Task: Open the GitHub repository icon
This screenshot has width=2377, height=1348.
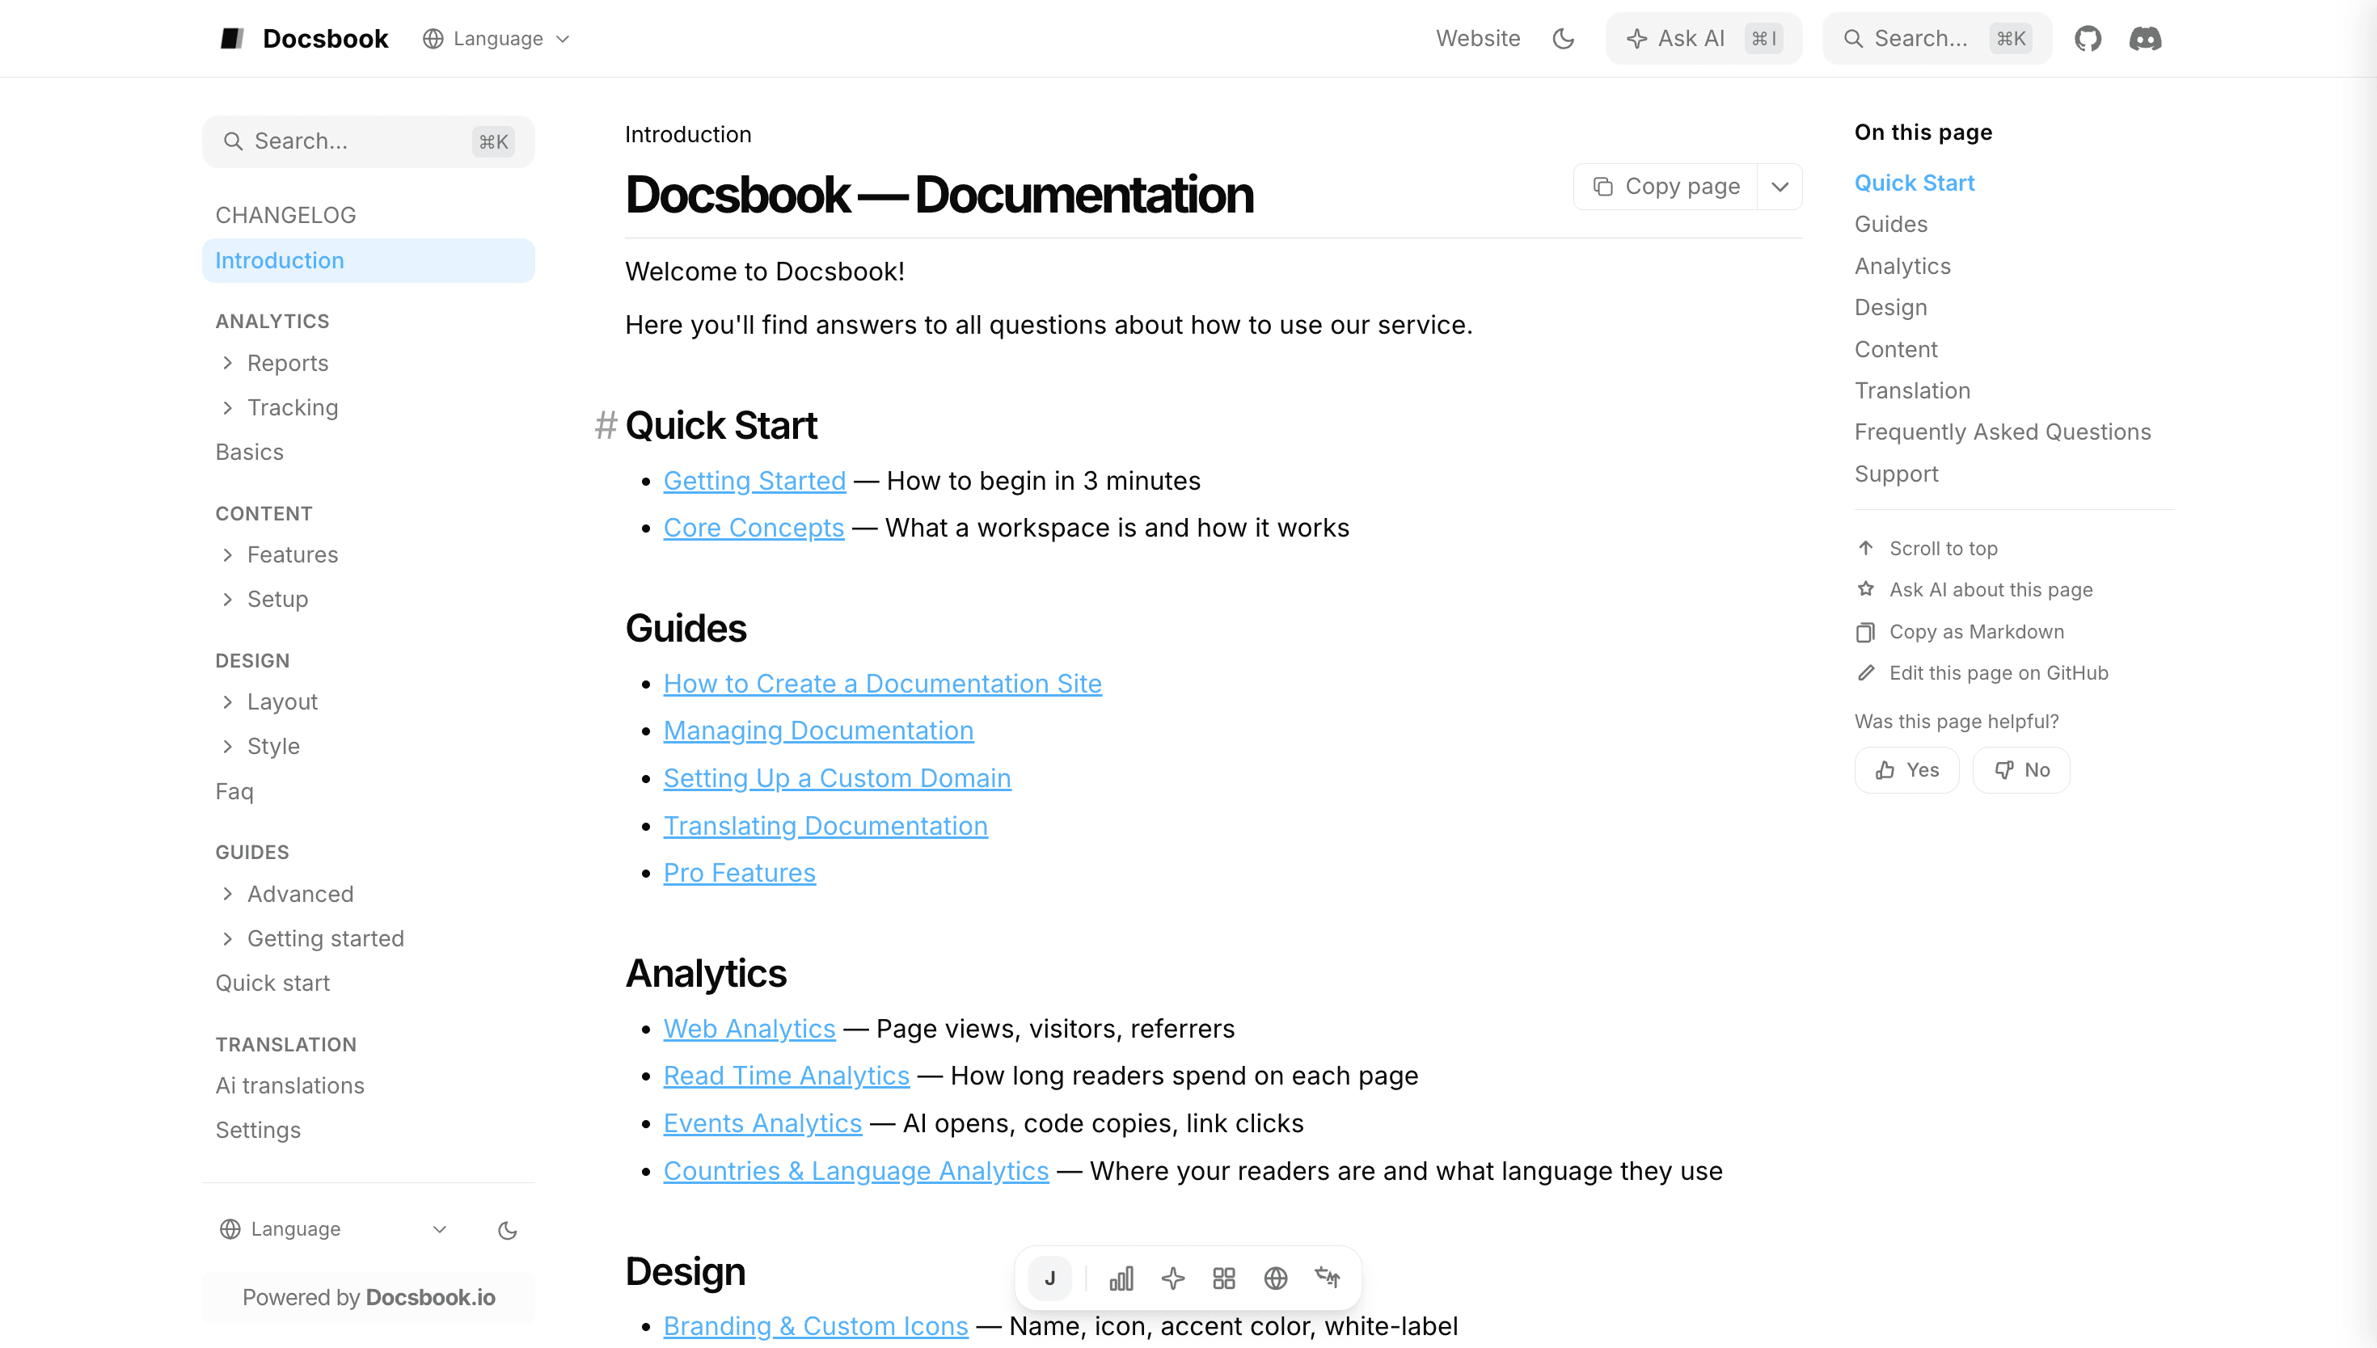Action: click(2088, 39)
